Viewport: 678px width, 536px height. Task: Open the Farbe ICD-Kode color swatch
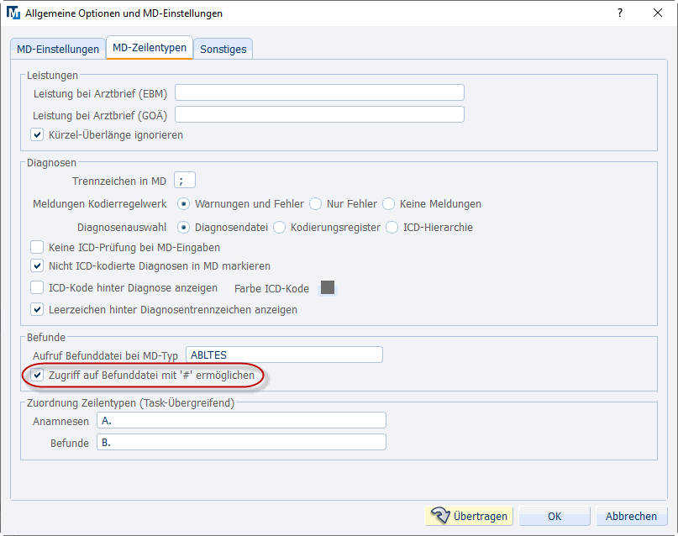(x=328, y=287)
